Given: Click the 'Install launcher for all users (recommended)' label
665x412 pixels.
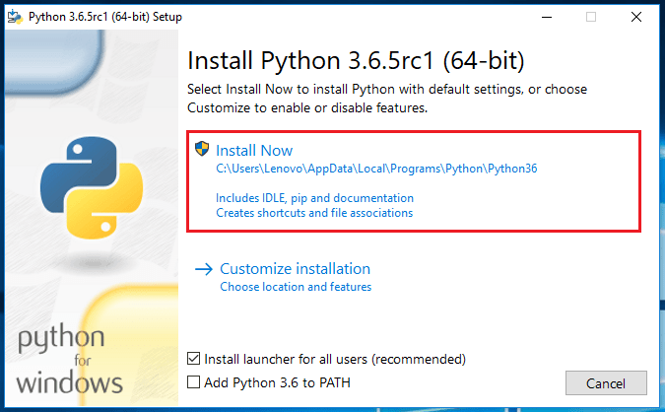Looking at the screenshot, I should (334, 359).
